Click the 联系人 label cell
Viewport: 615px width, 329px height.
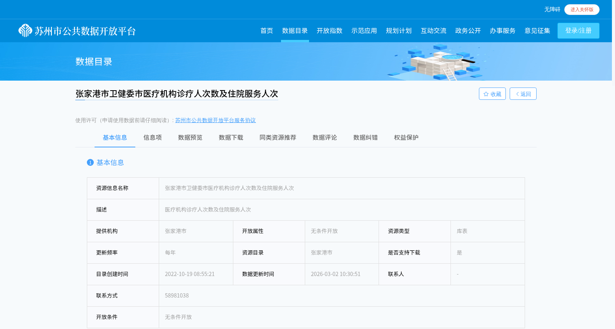(415, 274)
